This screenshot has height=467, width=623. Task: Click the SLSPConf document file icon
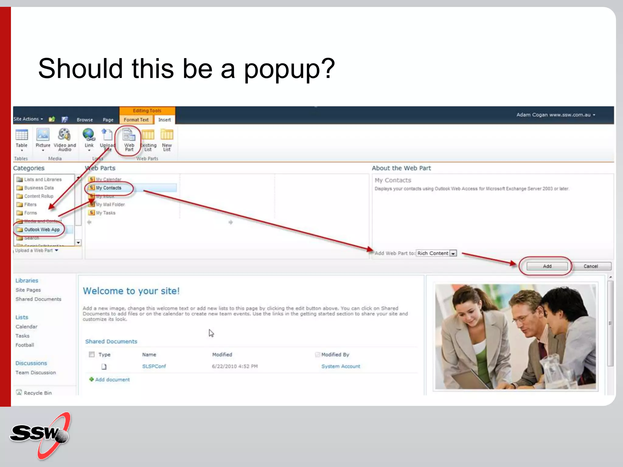(104, 367)
